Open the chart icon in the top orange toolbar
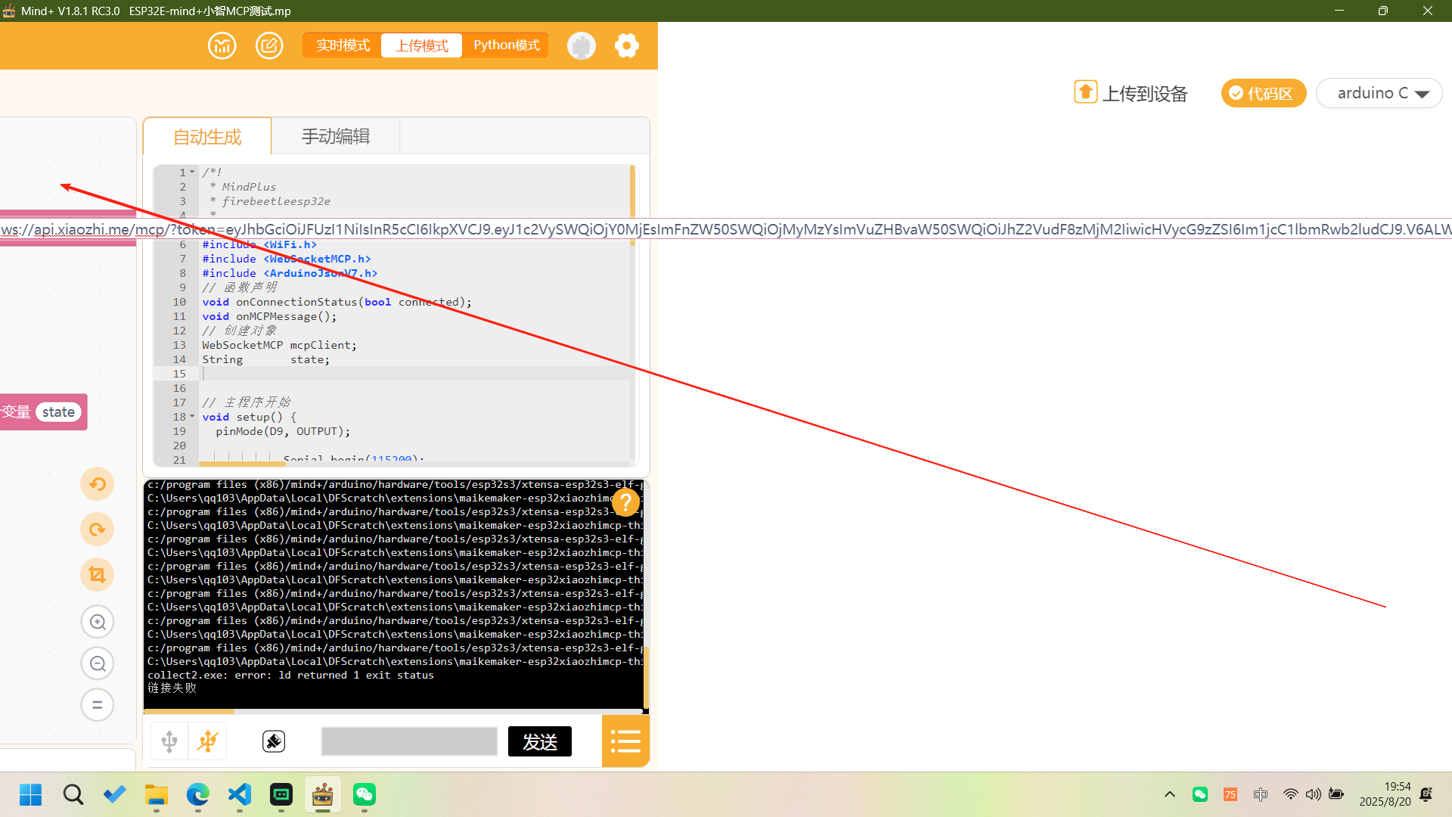 tap(222, 45)
